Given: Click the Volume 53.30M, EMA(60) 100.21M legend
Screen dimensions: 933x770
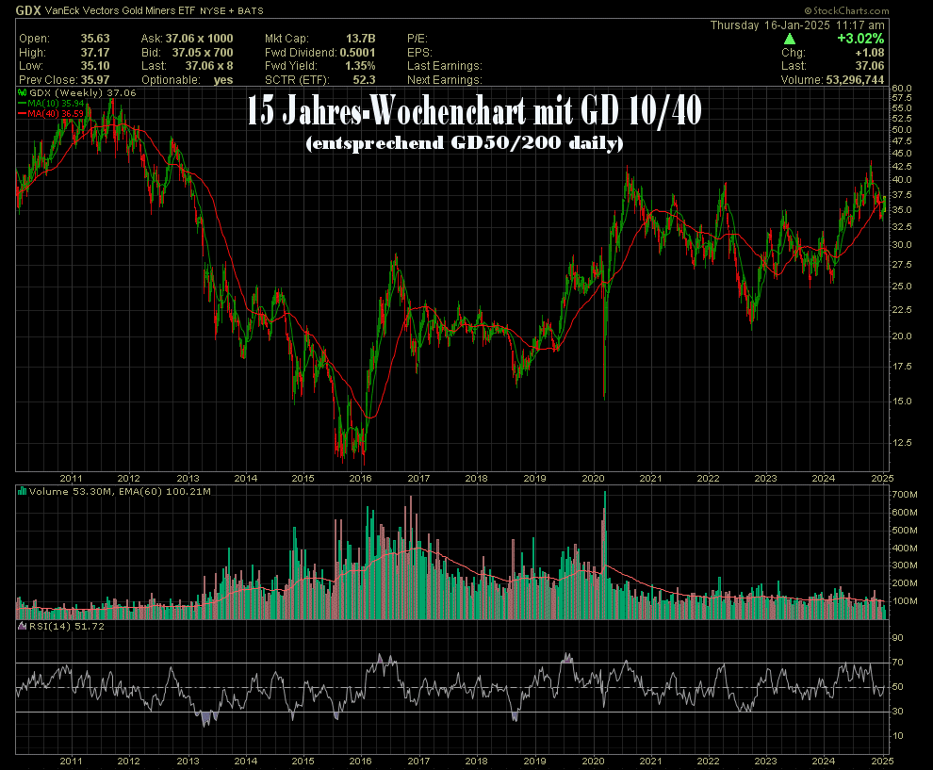Looking at the screenshot, I should [x=120, y=492].
